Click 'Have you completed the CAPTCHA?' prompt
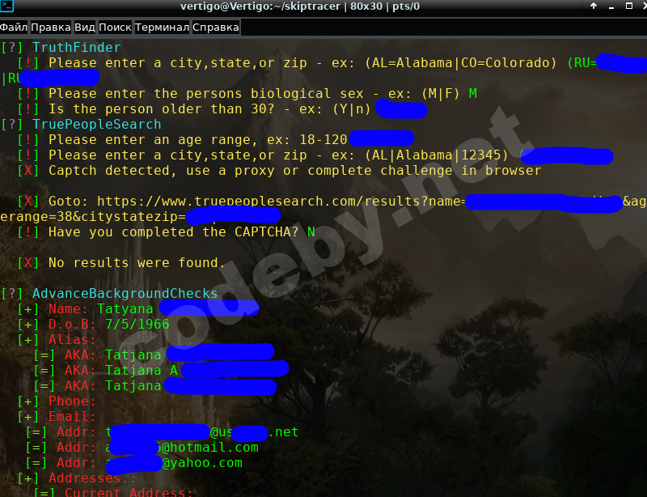 pos(166,232)
